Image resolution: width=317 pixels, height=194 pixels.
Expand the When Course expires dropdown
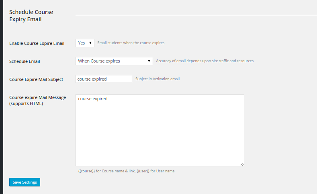[114, 61]
